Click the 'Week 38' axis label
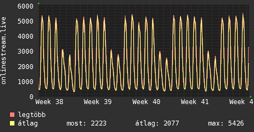The height and width of the screenshot is (132, 254). [x=49, y=102]
